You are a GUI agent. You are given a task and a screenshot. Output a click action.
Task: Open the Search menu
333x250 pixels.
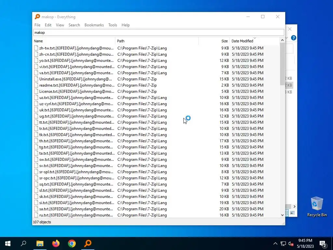tap(74, 25)
